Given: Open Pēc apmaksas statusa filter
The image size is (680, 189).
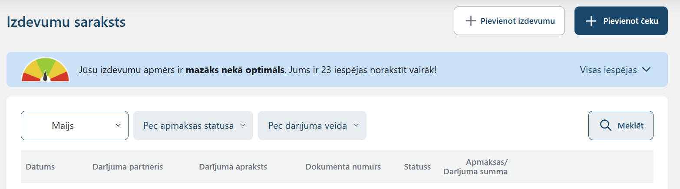Looking at the screenshot, I should [x=193, y=125].
